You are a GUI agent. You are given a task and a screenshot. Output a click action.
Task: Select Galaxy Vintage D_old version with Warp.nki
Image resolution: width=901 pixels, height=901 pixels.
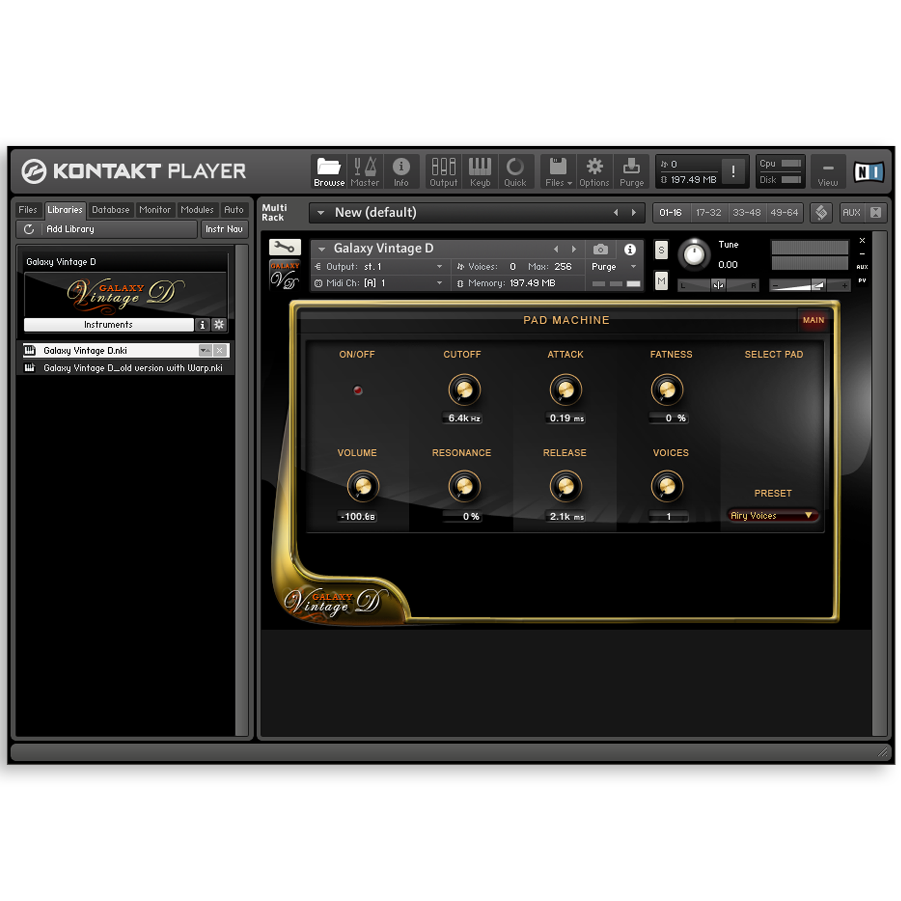pos(132,368)
